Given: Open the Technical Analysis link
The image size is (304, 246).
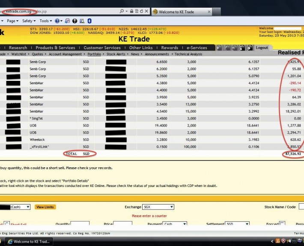Looking at the screenshot, I should (x=188, y=54).
